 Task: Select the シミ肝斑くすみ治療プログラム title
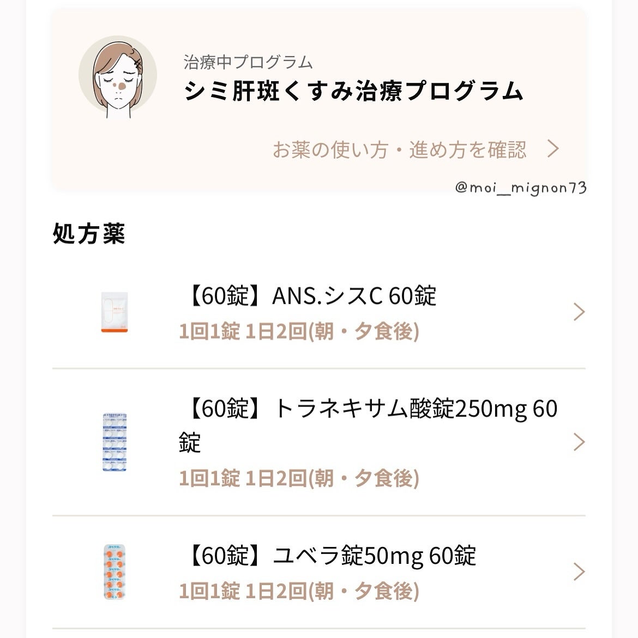(x=353, y=91)
